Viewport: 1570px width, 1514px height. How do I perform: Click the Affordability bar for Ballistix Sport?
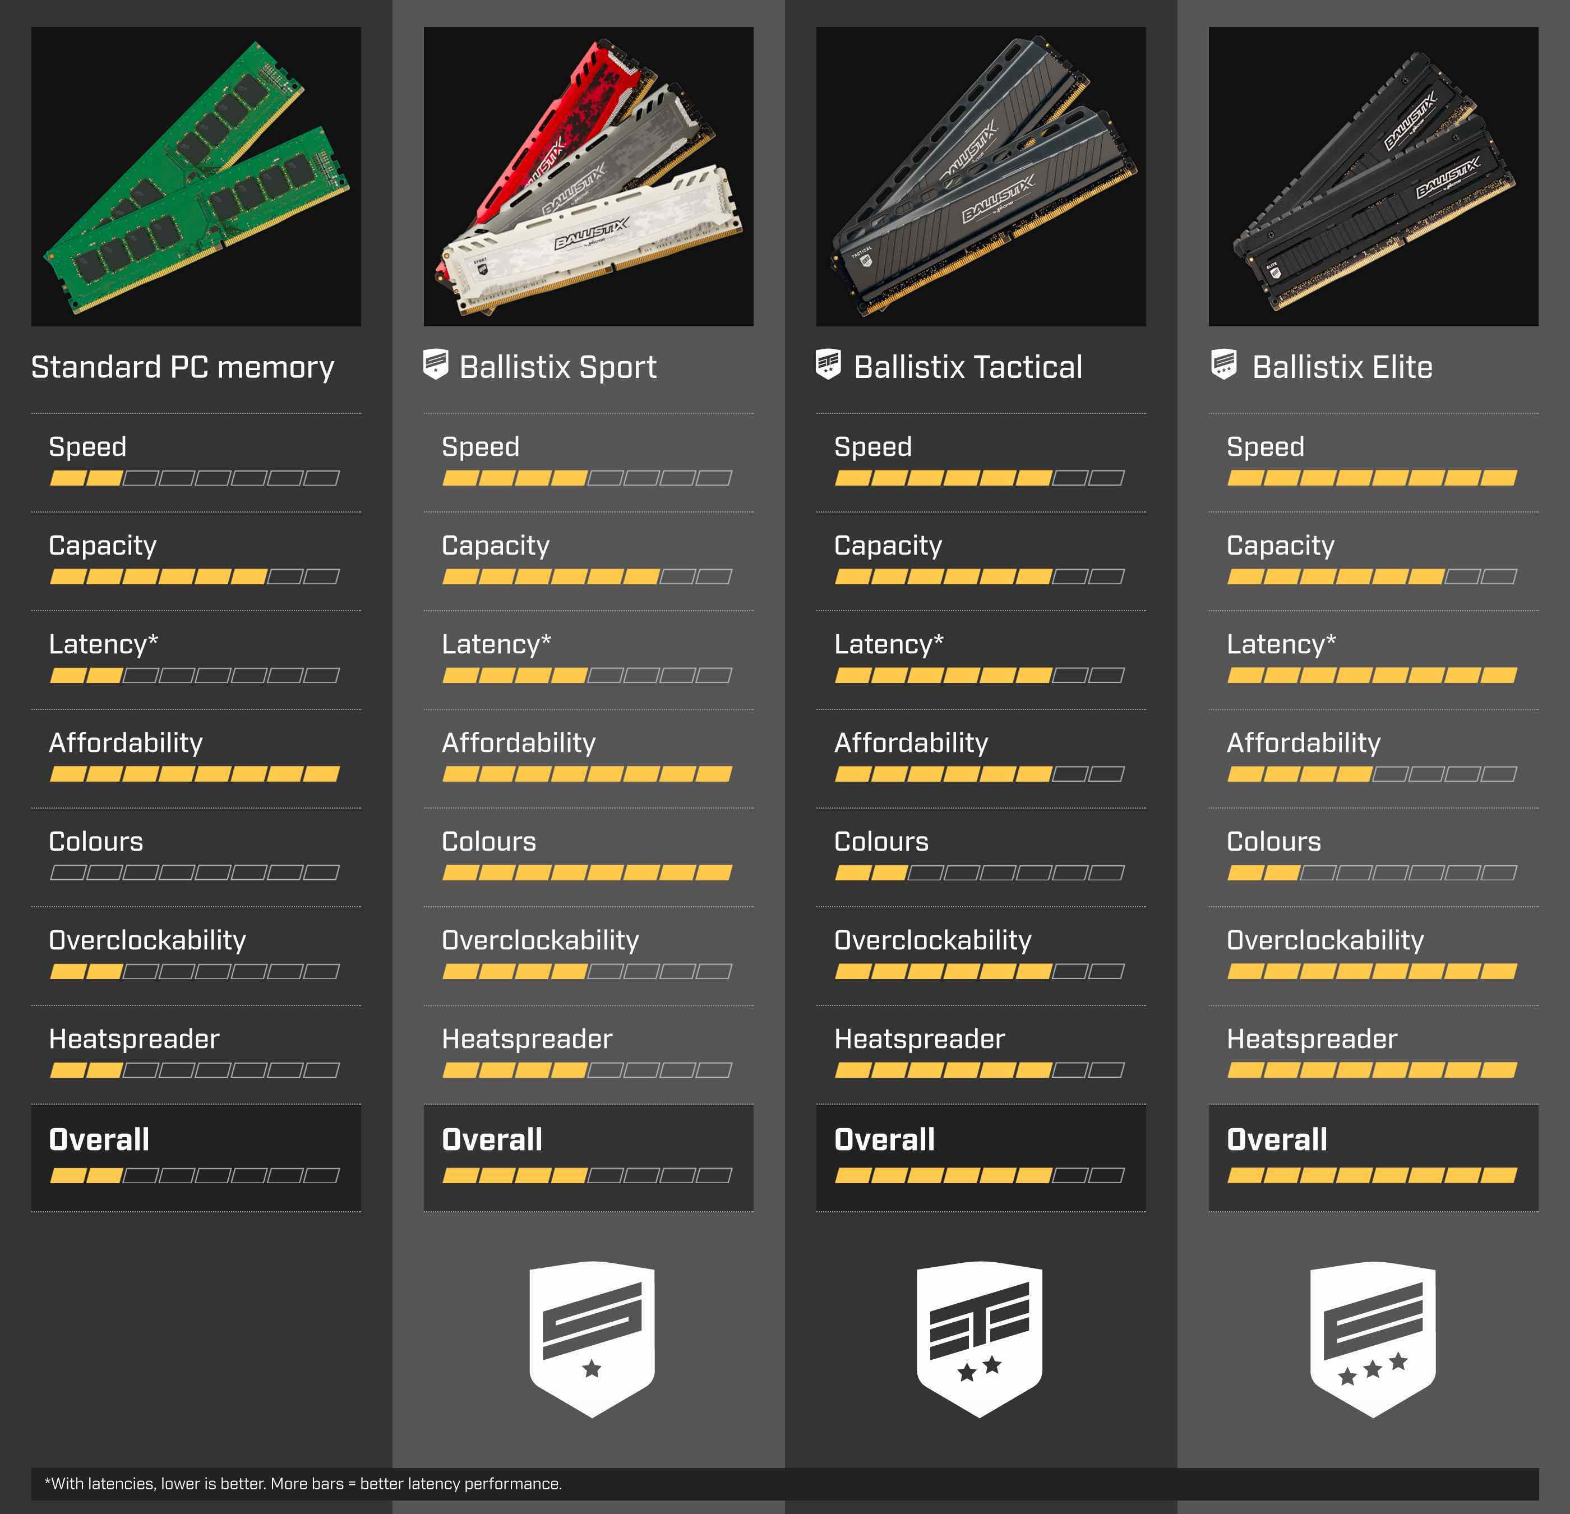[x=587, y=774]
